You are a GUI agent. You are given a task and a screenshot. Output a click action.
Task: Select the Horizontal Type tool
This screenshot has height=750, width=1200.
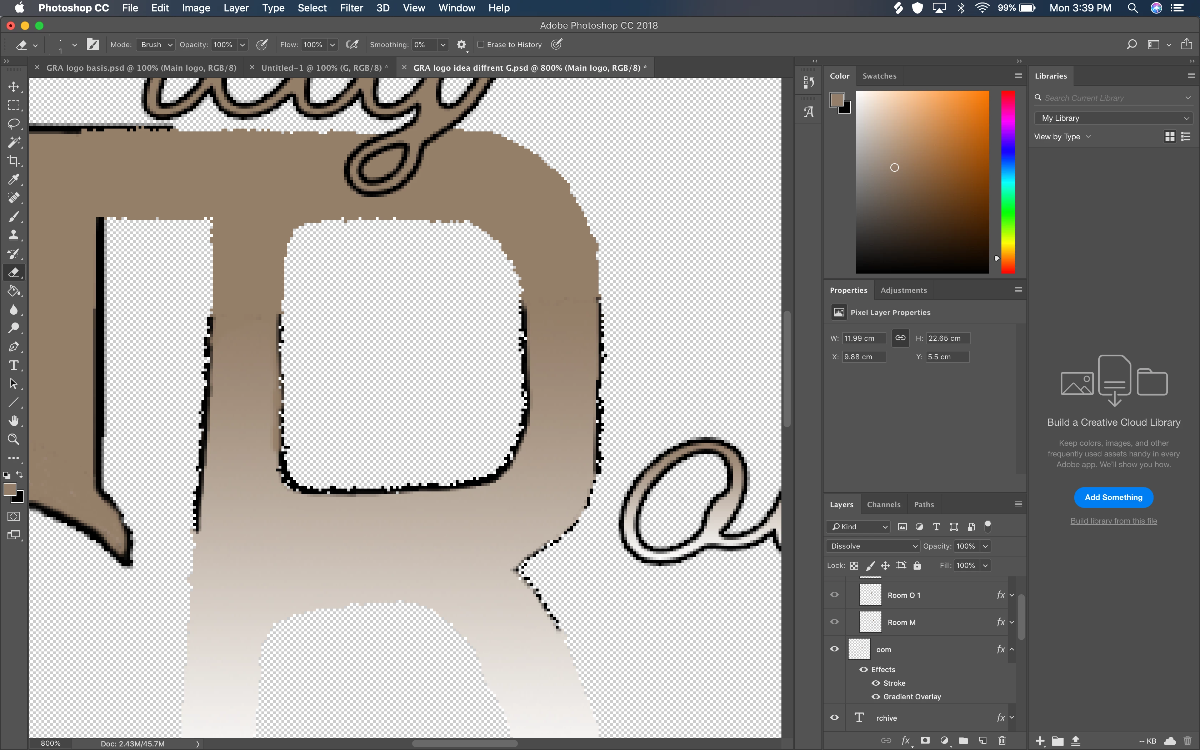[13, 366]
